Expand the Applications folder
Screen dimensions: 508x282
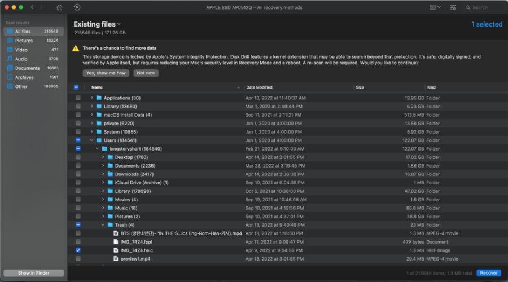pyautogui.click(x=91, y=98)
